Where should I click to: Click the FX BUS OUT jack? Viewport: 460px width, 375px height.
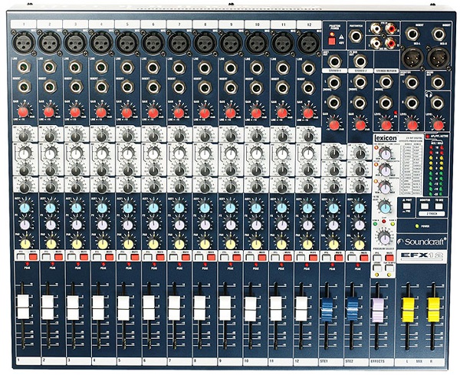pyautogui.click(x=360, y=61)
